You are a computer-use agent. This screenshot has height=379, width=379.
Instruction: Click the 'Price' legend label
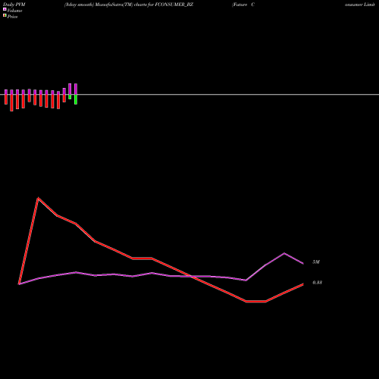tap(12, 17)
